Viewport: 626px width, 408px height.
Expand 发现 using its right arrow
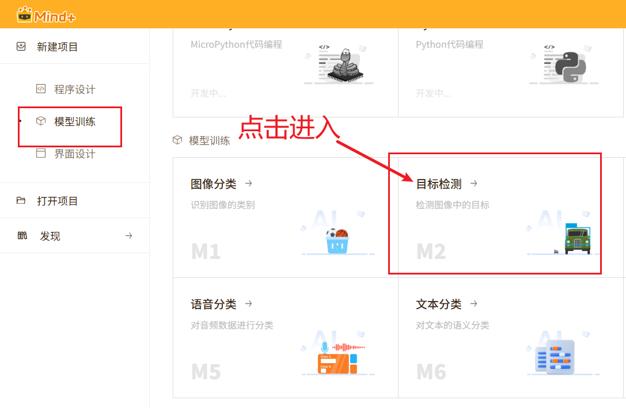pos(129,236)
